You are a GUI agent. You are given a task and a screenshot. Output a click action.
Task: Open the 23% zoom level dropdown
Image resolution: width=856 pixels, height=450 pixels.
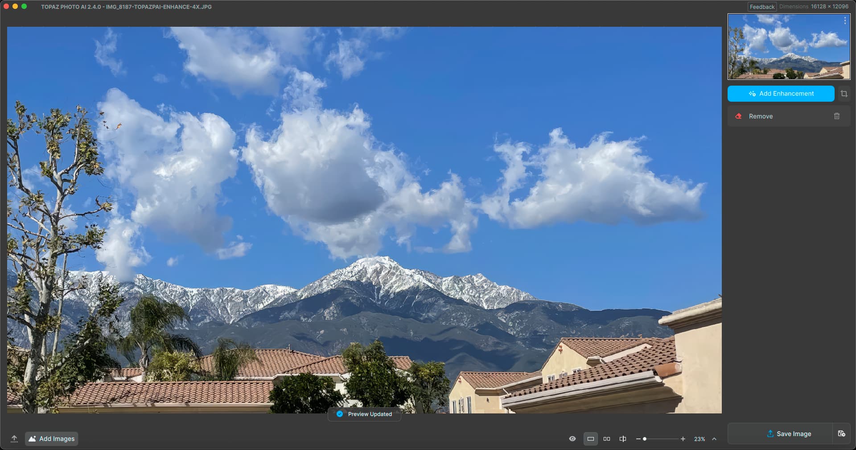[700, 439]
